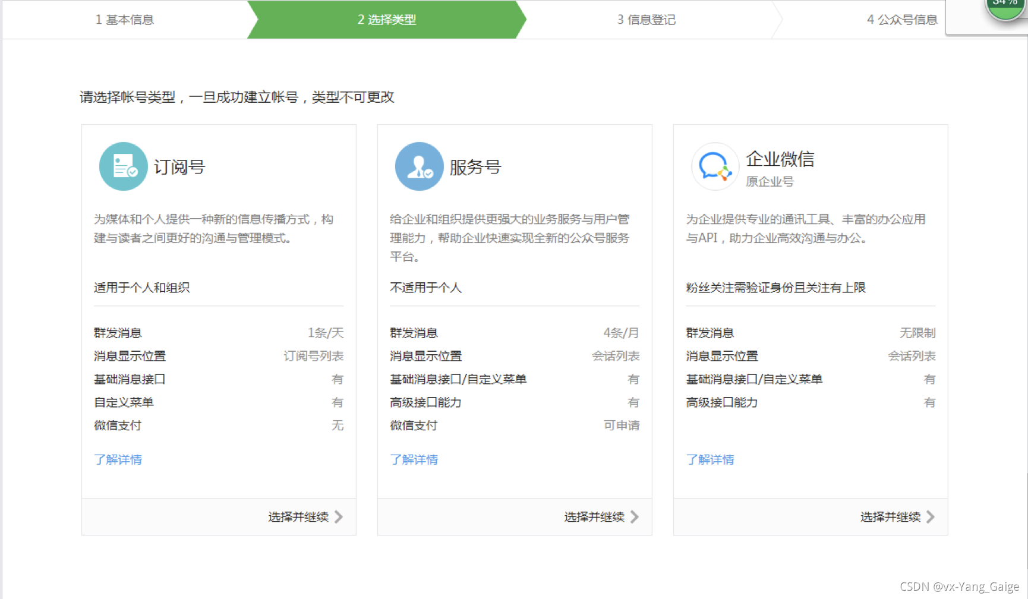This screenshot has height=599, width=1028.
Task: Open step 3 信息登记
Action: [x=647, y=20]
